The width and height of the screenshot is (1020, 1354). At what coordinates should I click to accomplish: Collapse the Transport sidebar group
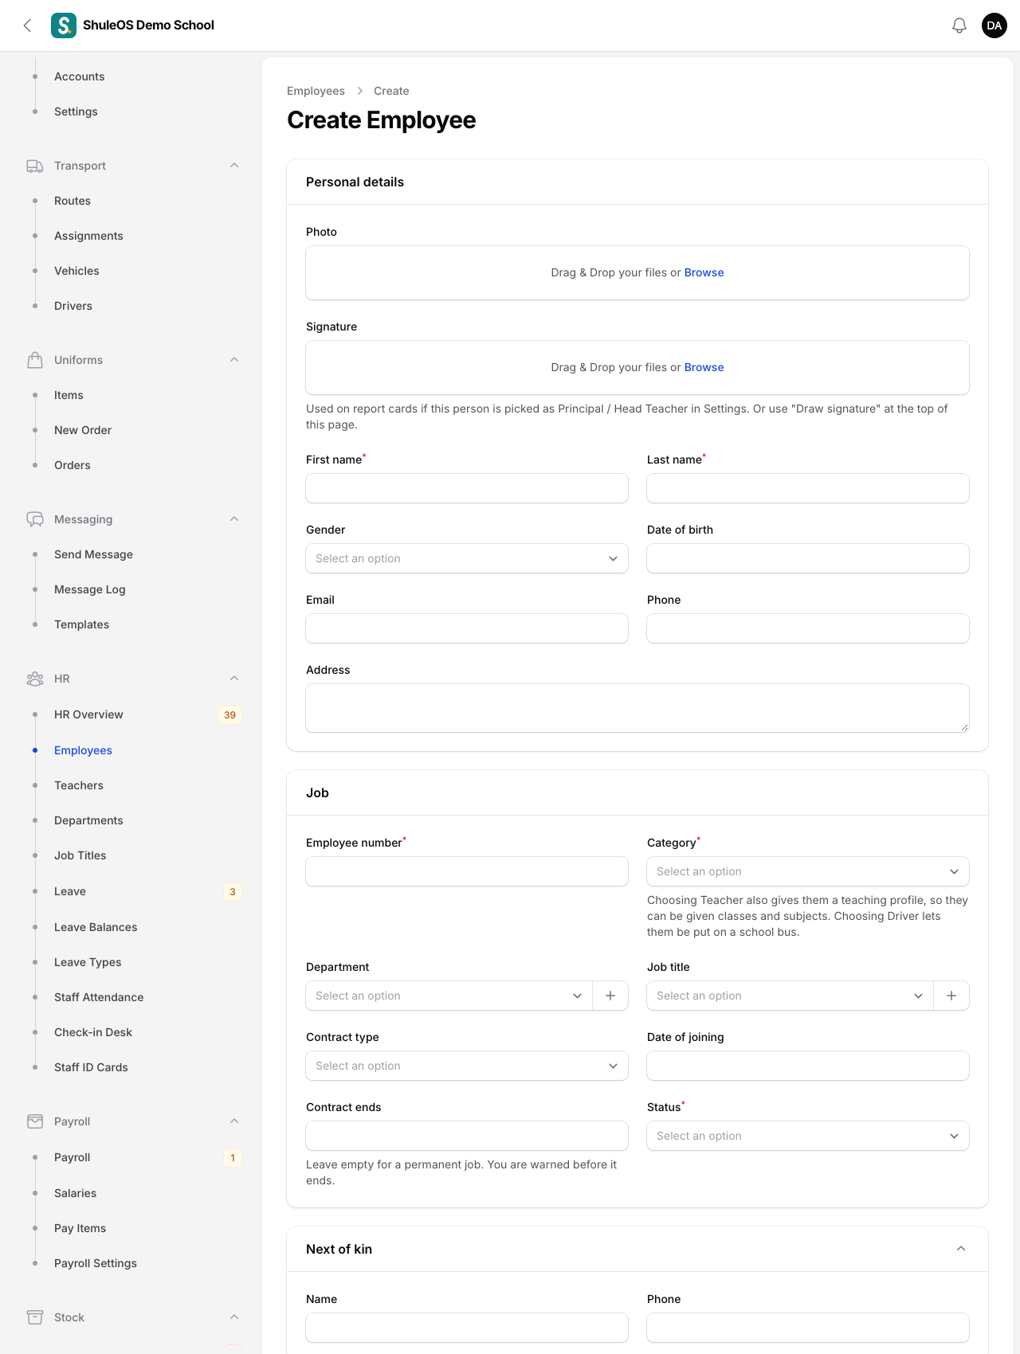tap(234, 166)
